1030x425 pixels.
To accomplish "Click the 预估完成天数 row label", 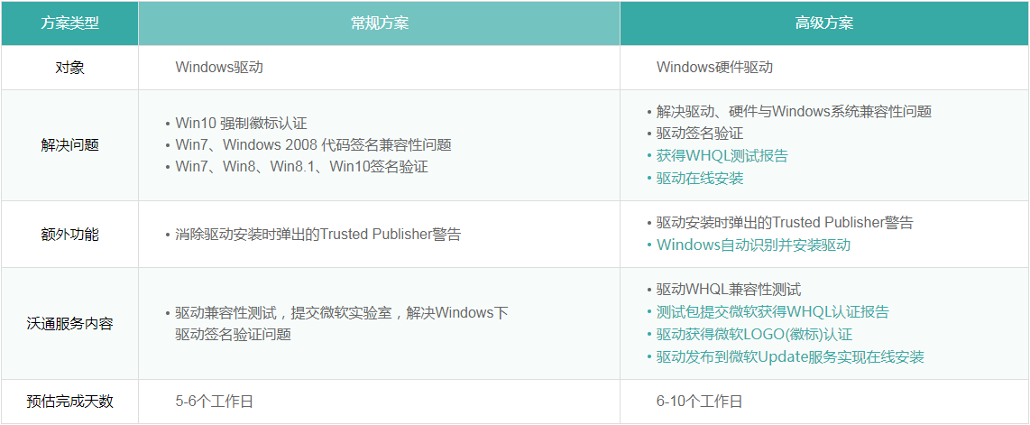I will [69, 402].
